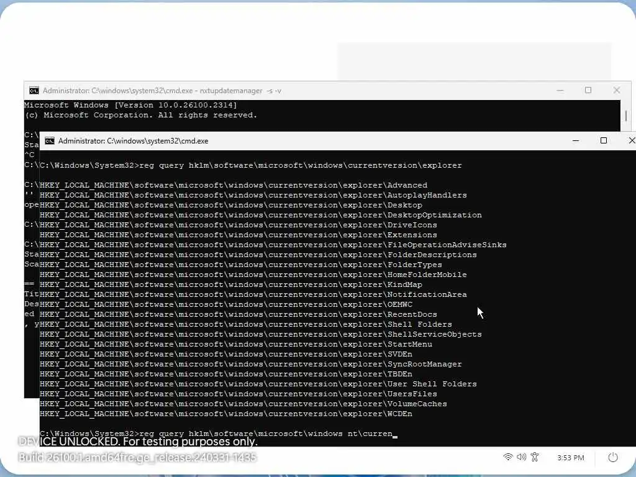Click the 3:53 PM clock
This screenshot has height=477, width=636.
coord(570,458)
